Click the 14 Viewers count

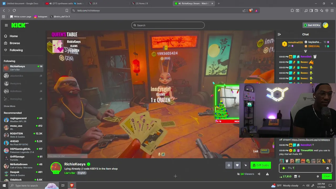[x=245, y=174]
